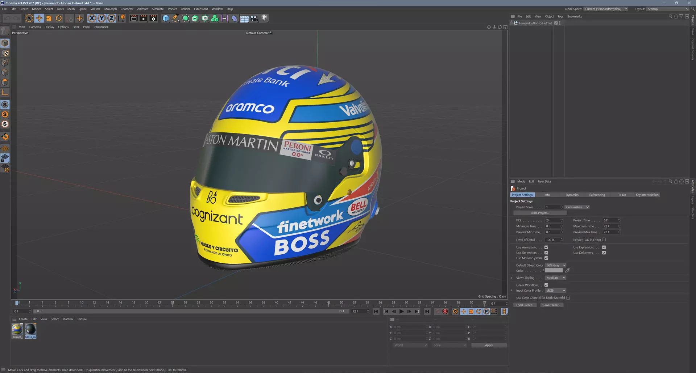The height and width of the screenshot is (373, 696).
Task: Open the Scale coordinate mode dropdown
Action: (x=449, y=345)
